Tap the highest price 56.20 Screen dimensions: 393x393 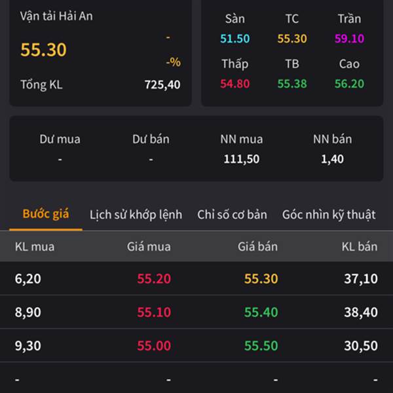coord(349,83)
